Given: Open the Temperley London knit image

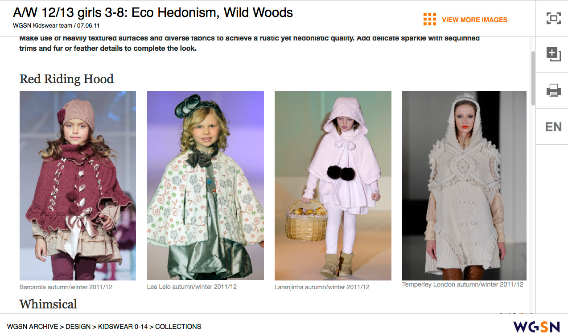Looking at the screenshot, I should click(464, 186).
